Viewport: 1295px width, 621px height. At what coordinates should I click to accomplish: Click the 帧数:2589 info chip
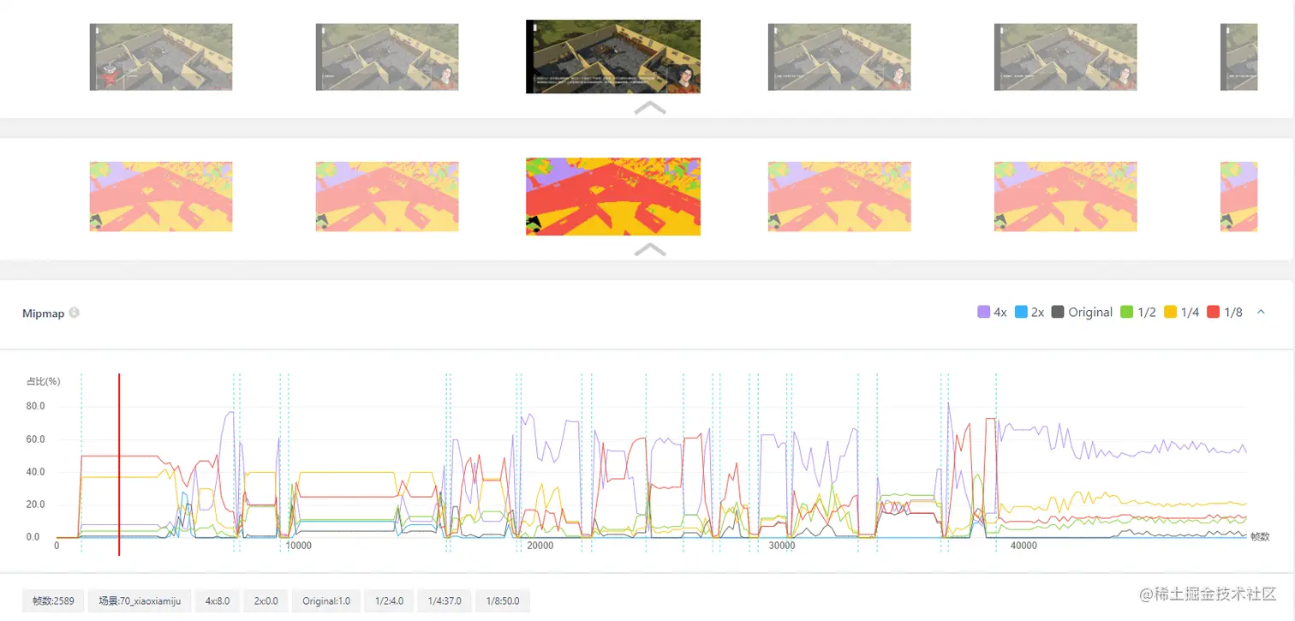pos(53,601)
